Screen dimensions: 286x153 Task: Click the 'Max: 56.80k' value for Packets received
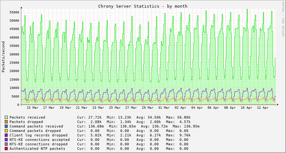pyautogui.click(x=178, y=117)
